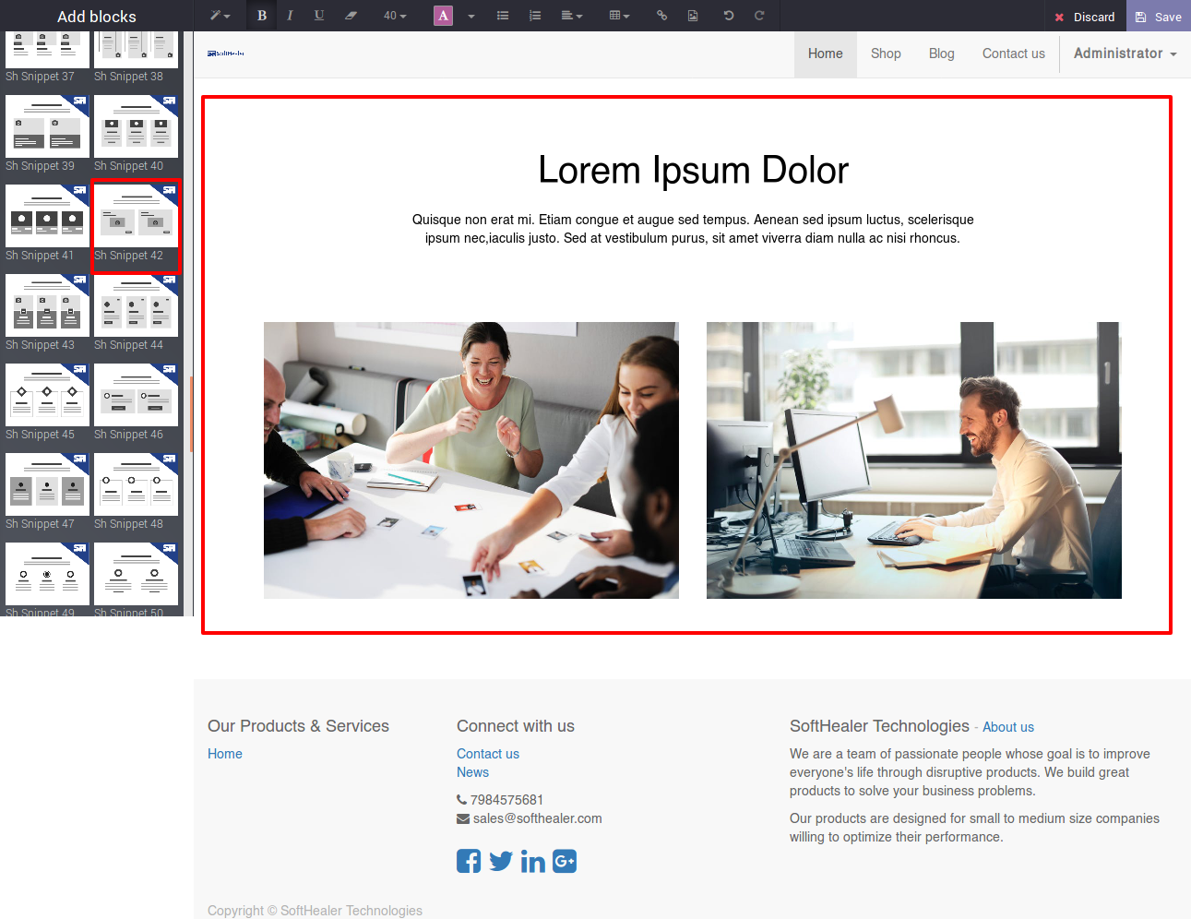The image size is (1191, 919).
Task: Click the insert link icon
Action: point(661,16)
